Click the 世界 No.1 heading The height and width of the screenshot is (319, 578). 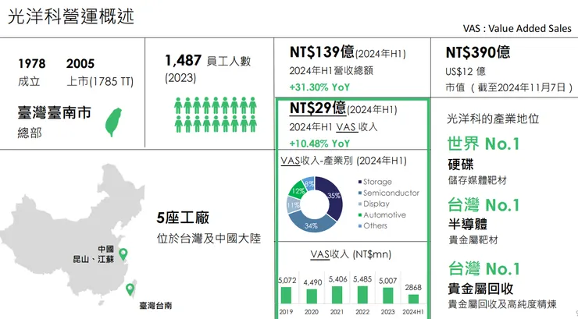click(483, 144)
